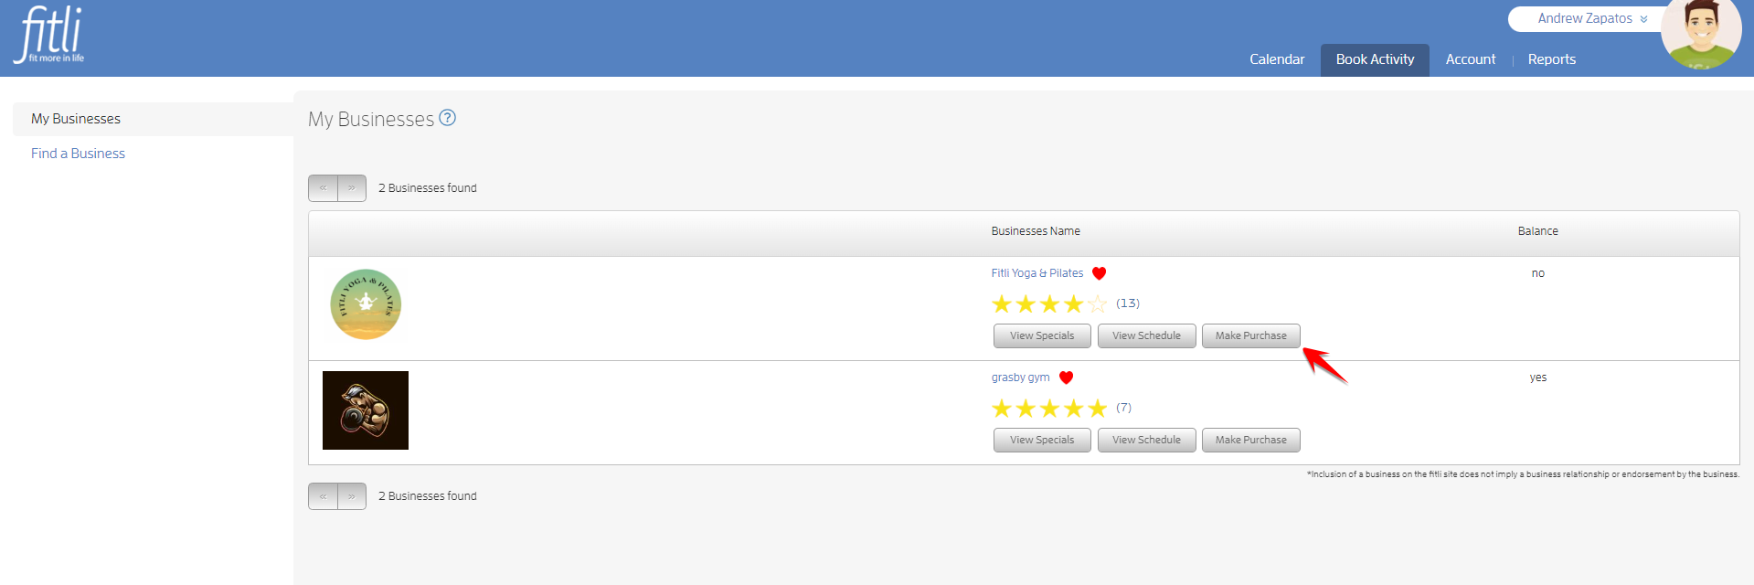1754x585 pixels.
Task: Go to next page in bottom pager
Action: click(x=352, y=496)
